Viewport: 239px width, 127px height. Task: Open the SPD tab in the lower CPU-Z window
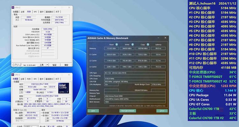(35, 79)
